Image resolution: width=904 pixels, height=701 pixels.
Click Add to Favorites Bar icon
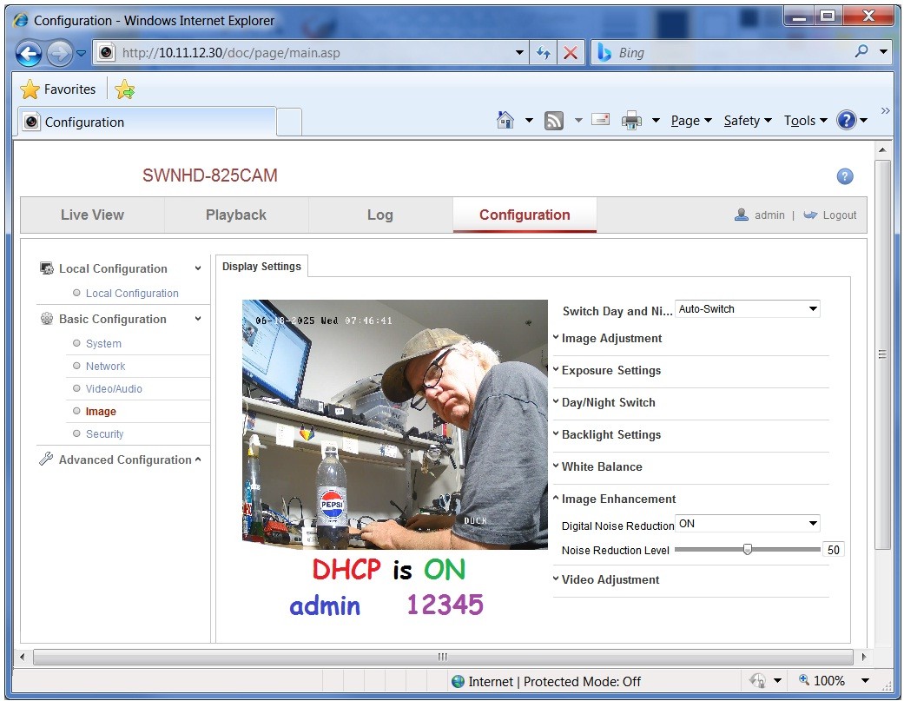coord(124,89)
